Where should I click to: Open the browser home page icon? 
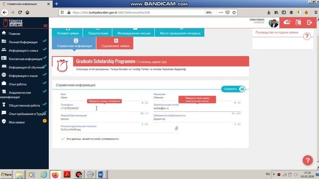[x=27, y=12]
